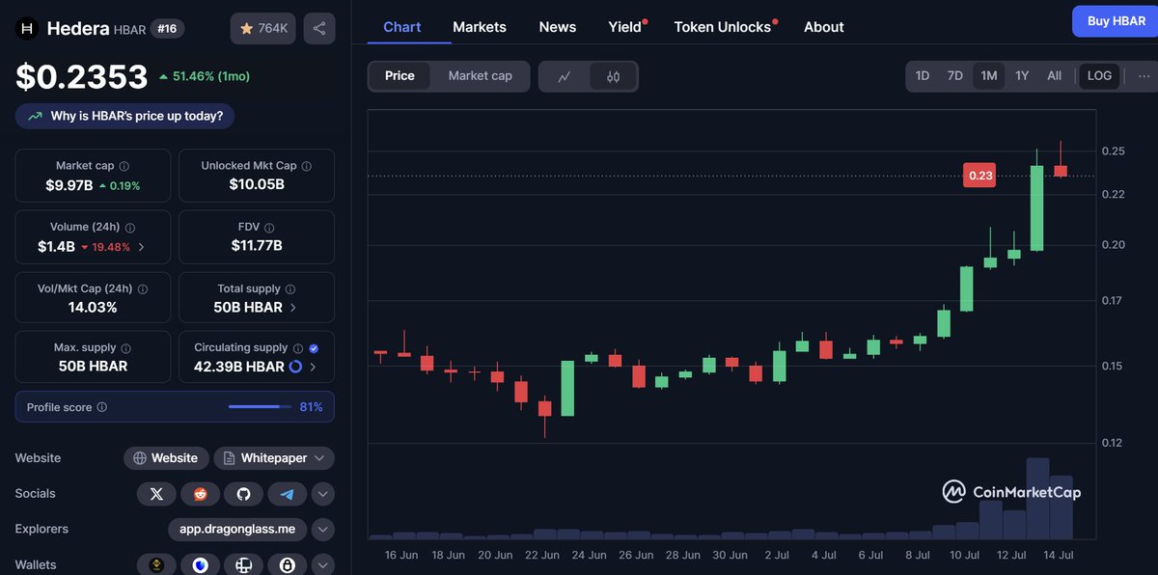Screen dimensions: 1158x575
Task: Open the News tab
Action: [558, 27]
